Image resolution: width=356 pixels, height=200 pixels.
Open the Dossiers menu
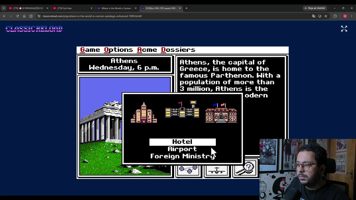click(x=178, y=50)
